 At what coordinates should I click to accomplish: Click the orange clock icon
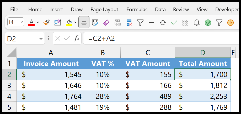click(230, 23)
